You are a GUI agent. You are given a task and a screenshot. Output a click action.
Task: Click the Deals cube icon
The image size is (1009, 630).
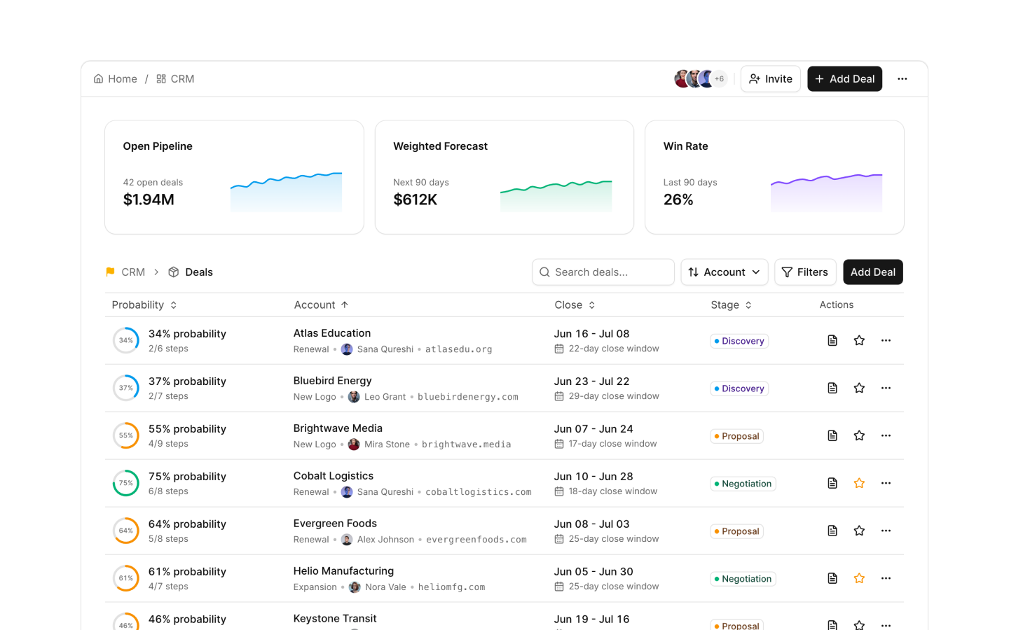(x=174, y=272)
